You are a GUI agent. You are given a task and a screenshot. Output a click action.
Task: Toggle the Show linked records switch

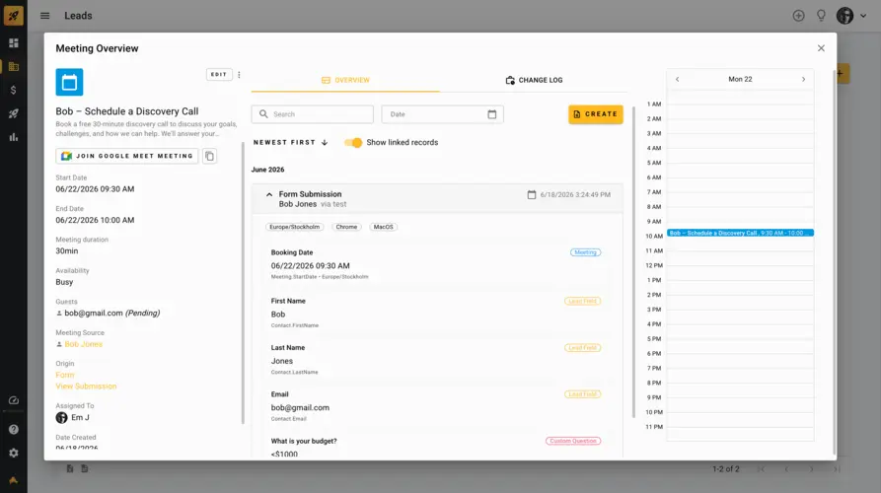coord(353,143)
